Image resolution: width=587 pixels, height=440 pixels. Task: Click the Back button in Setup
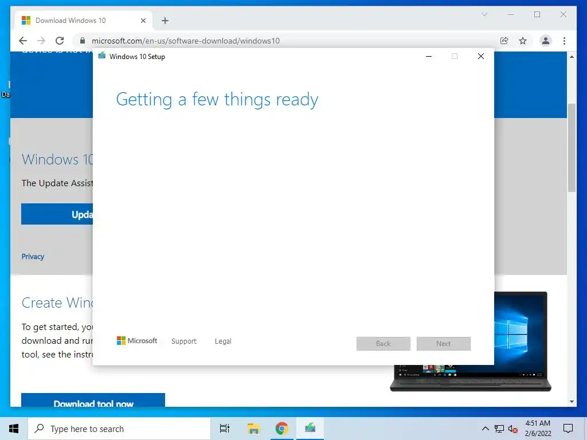tap(383, 344)
